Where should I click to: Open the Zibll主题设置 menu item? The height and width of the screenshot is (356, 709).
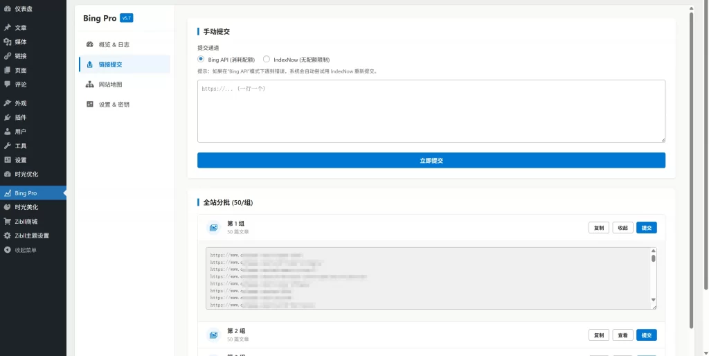(x=32, y=235)
